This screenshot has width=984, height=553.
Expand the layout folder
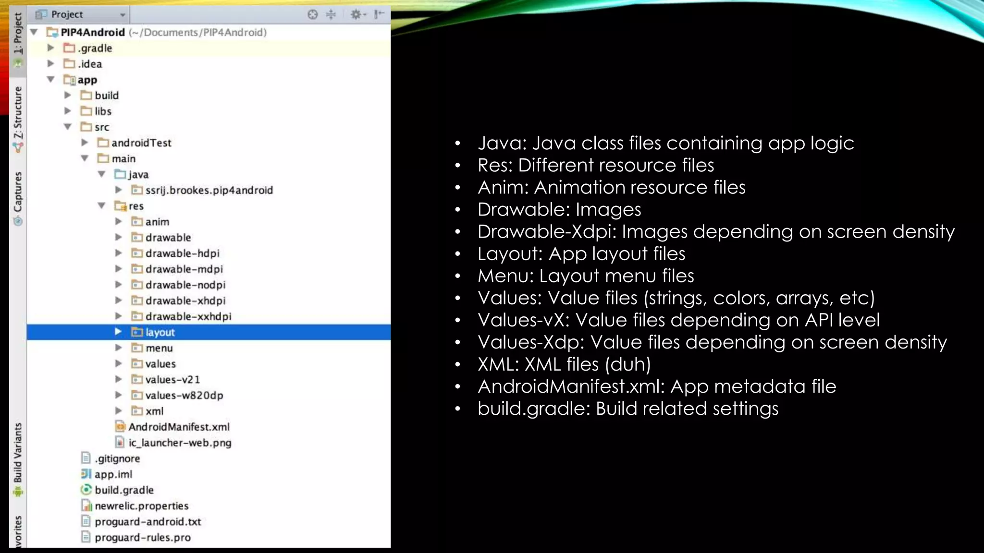point(118,332)
